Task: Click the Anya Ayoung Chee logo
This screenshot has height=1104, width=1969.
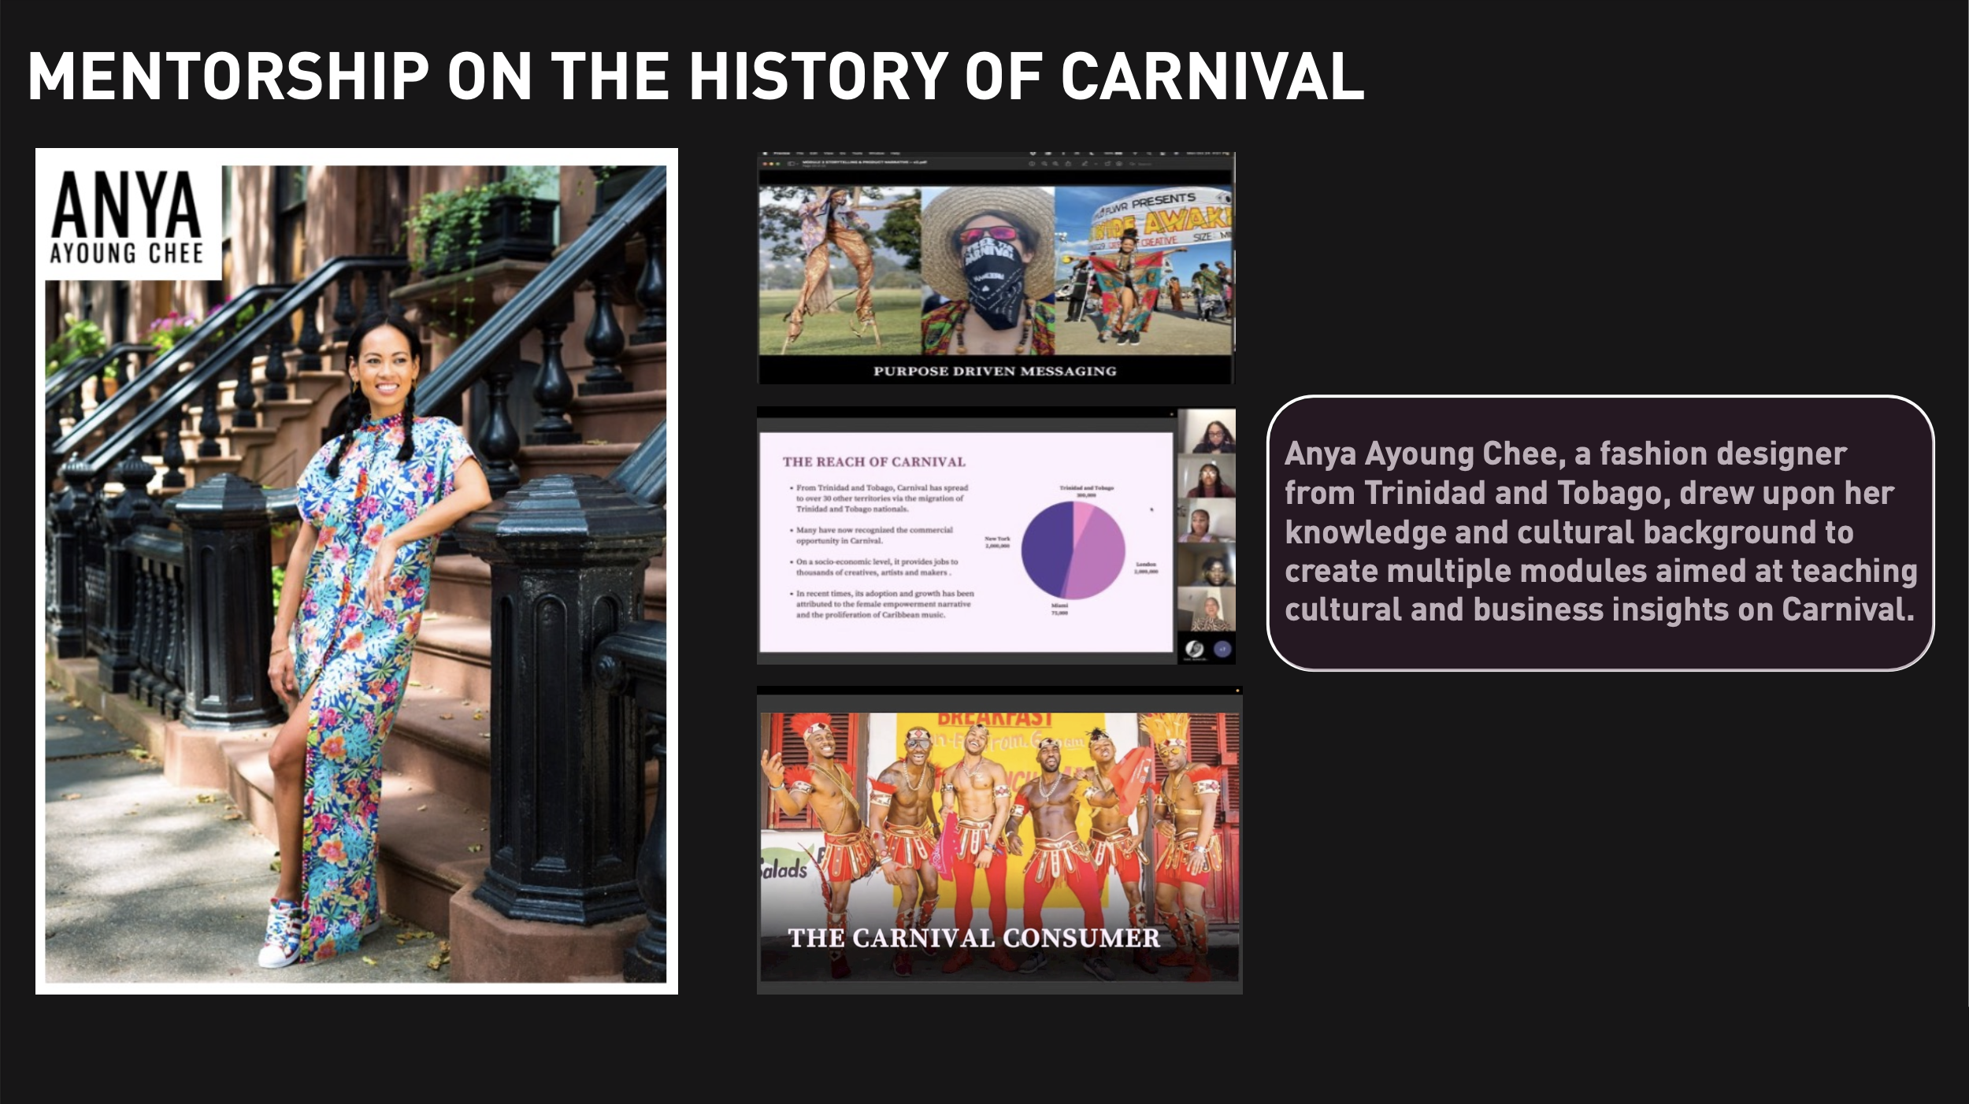Action: [x=128, y=218]
